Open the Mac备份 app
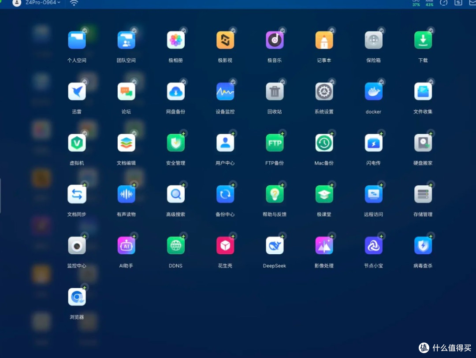Viewport: 476px width, 358px height. click(x=324, y=143)
